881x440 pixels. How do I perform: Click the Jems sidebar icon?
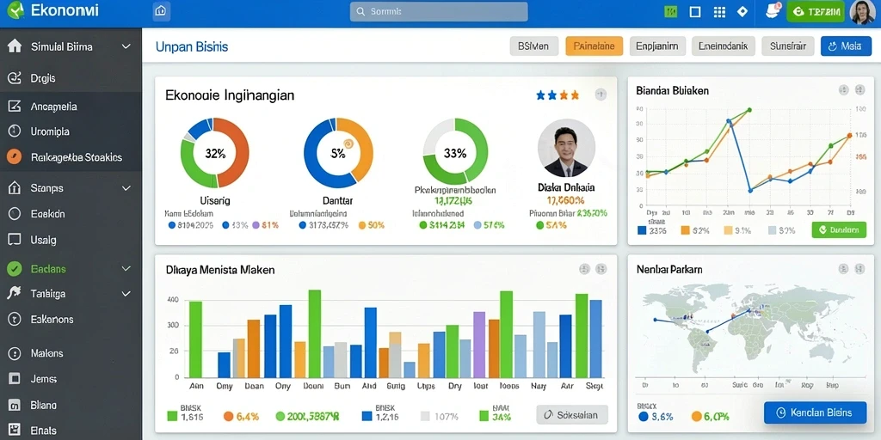point(14,379)
